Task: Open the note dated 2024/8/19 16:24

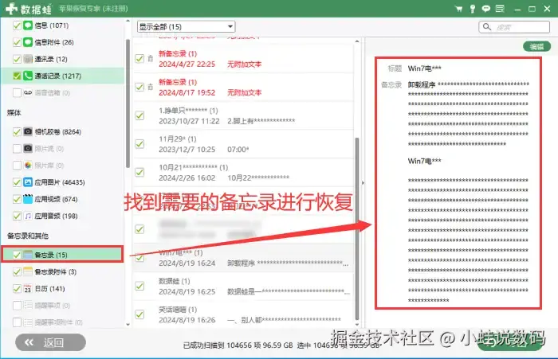Action: (243, 258)
